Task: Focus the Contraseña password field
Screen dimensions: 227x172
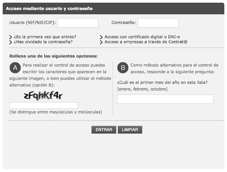Action: (158, 23)
